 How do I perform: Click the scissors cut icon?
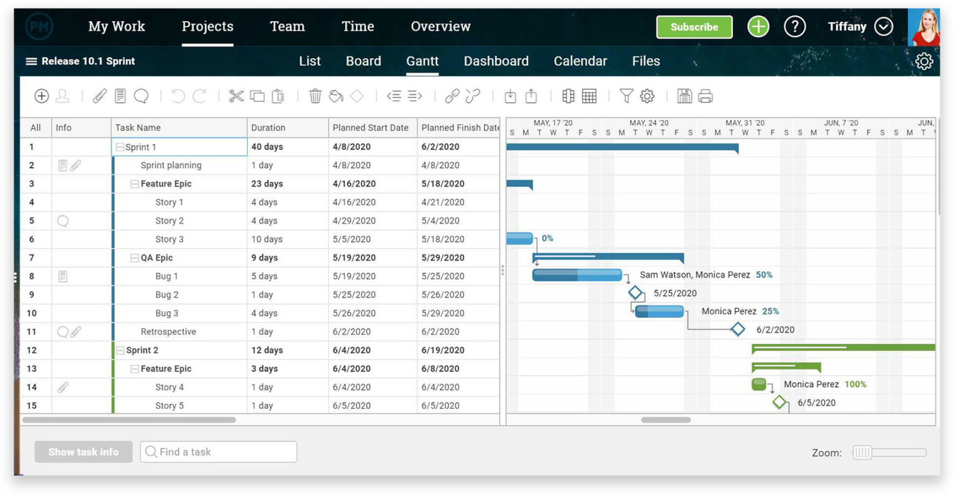click(236, 96)
